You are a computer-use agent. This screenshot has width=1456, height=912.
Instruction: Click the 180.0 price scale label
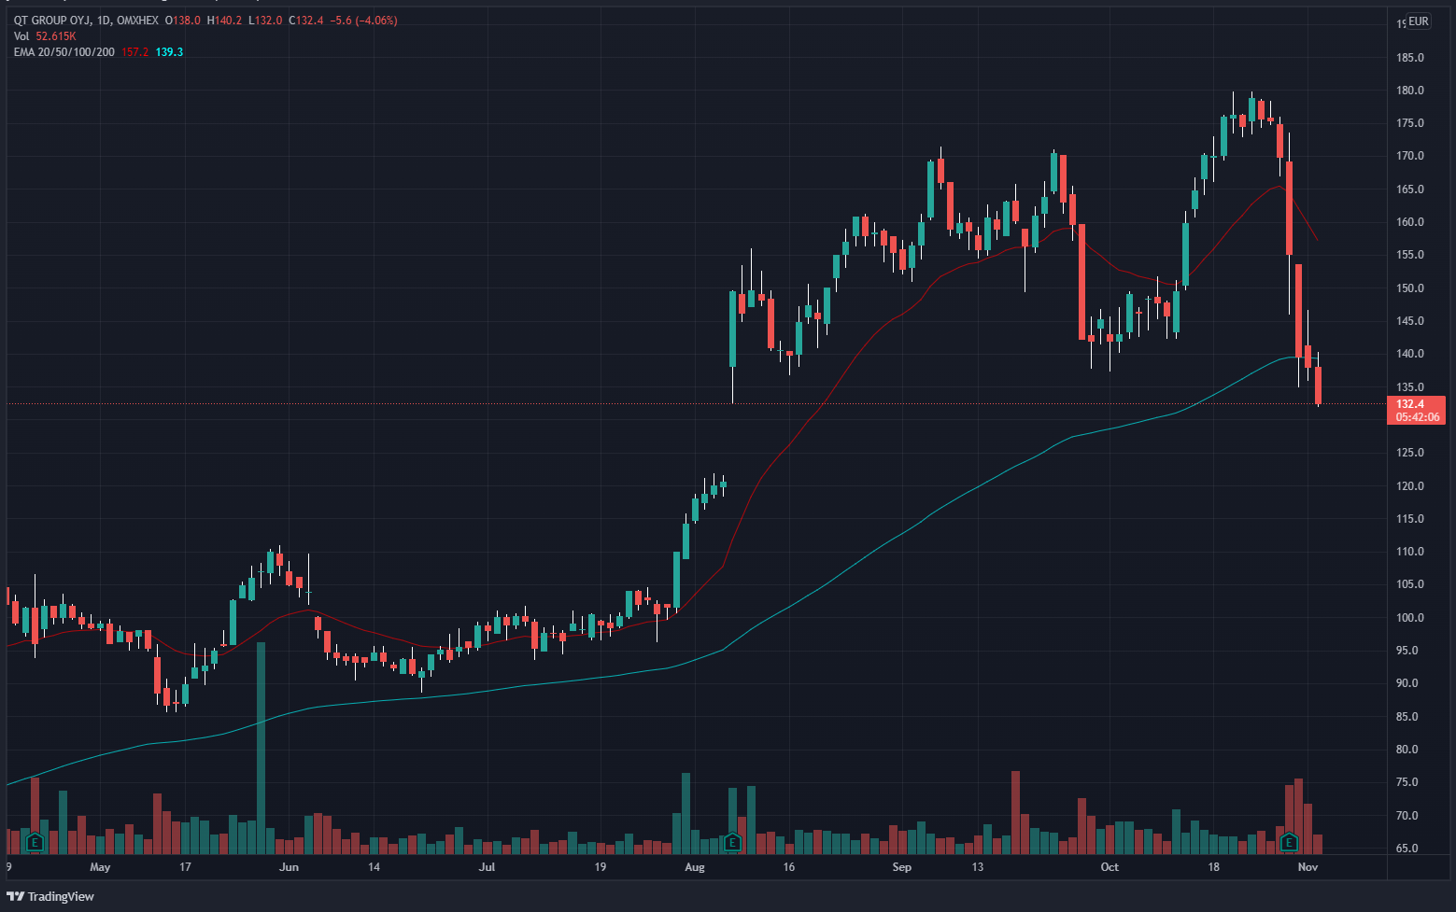tap(1409, 91)
